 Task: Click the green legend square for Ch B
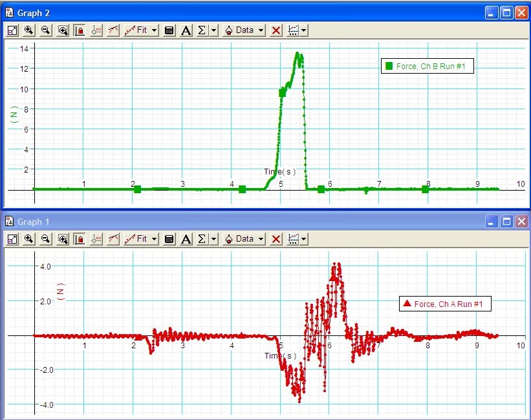(389, 66)
